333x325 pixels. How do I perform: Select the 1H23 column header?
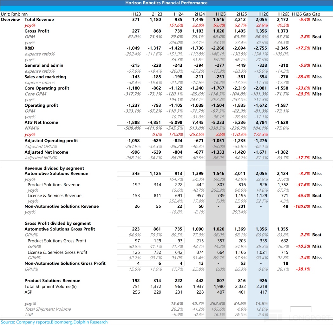click(136, 14)
